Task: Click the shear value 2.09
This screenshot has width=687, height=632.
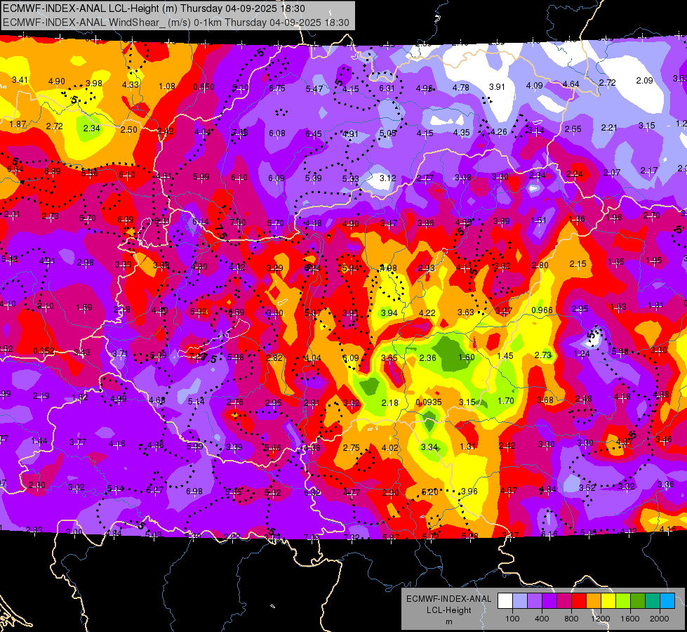Action: point(644,80)
